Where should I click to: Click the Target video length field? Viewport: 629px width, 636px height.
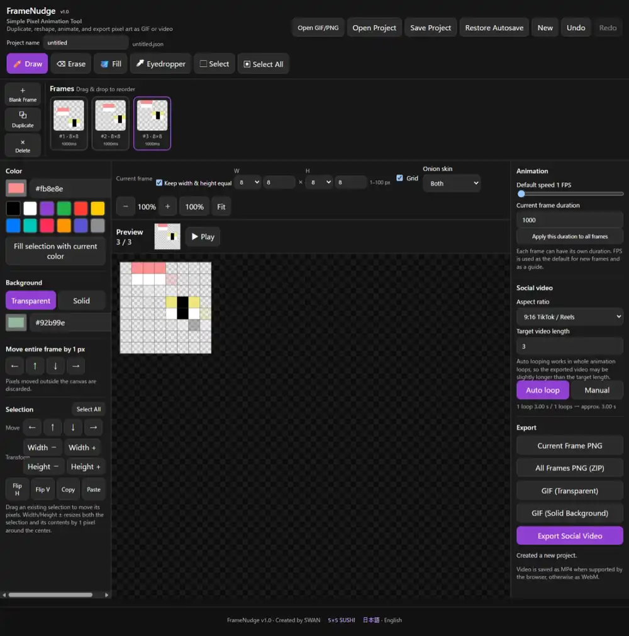tap(569, 347)
